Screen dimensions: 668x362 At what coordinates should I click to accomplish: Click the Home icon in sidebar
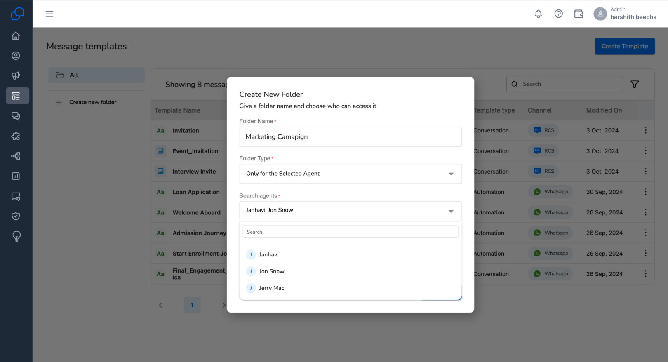click(x=16, y=36)
